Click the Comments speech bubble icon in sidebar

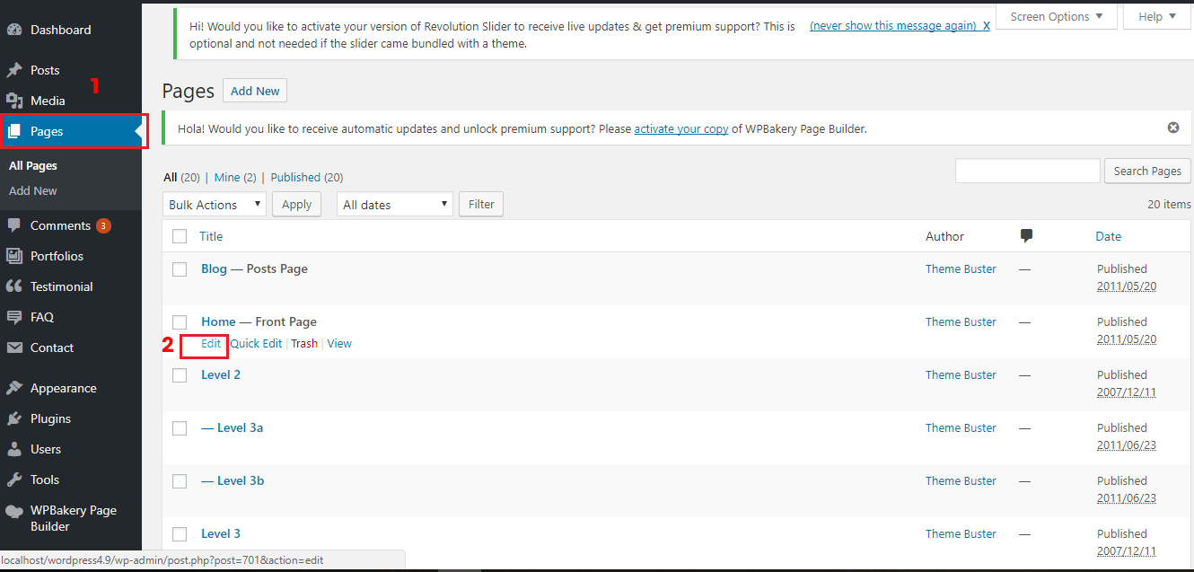tap(14, 225)
